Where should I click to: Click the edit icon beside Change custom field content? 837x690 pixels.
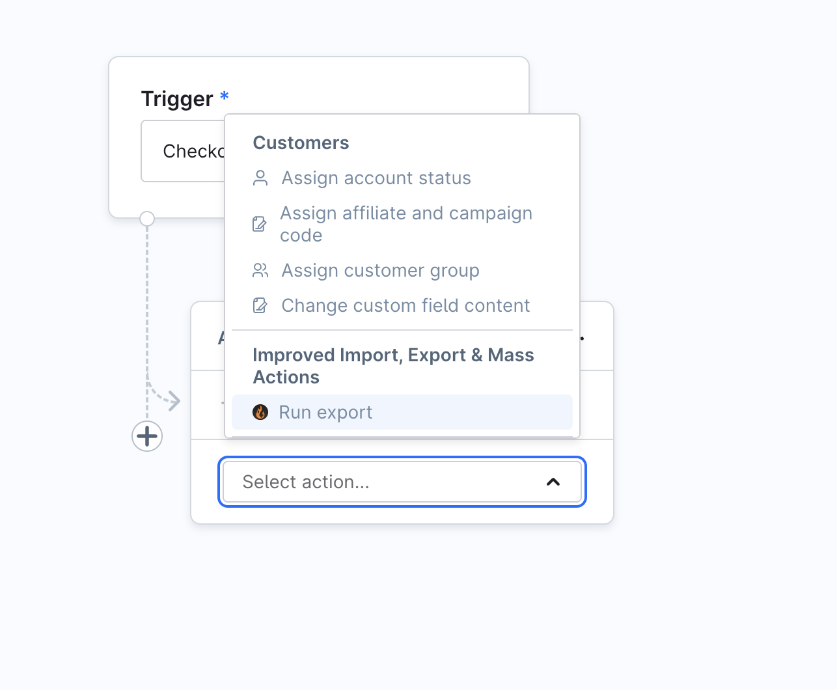(260, 305)
